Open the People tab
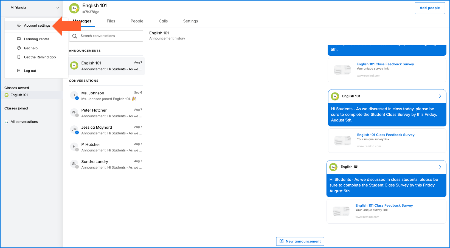The height and width of the screenshot is (248, 450). 137,21
